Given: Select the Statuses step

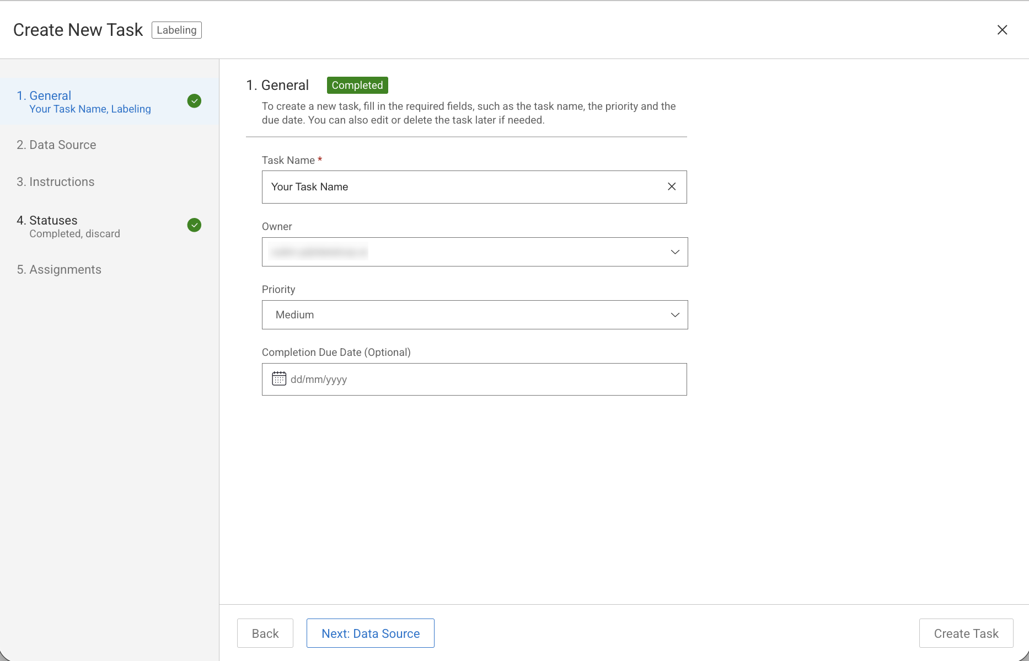Looking at the screenshot, I should click(110, 226).
